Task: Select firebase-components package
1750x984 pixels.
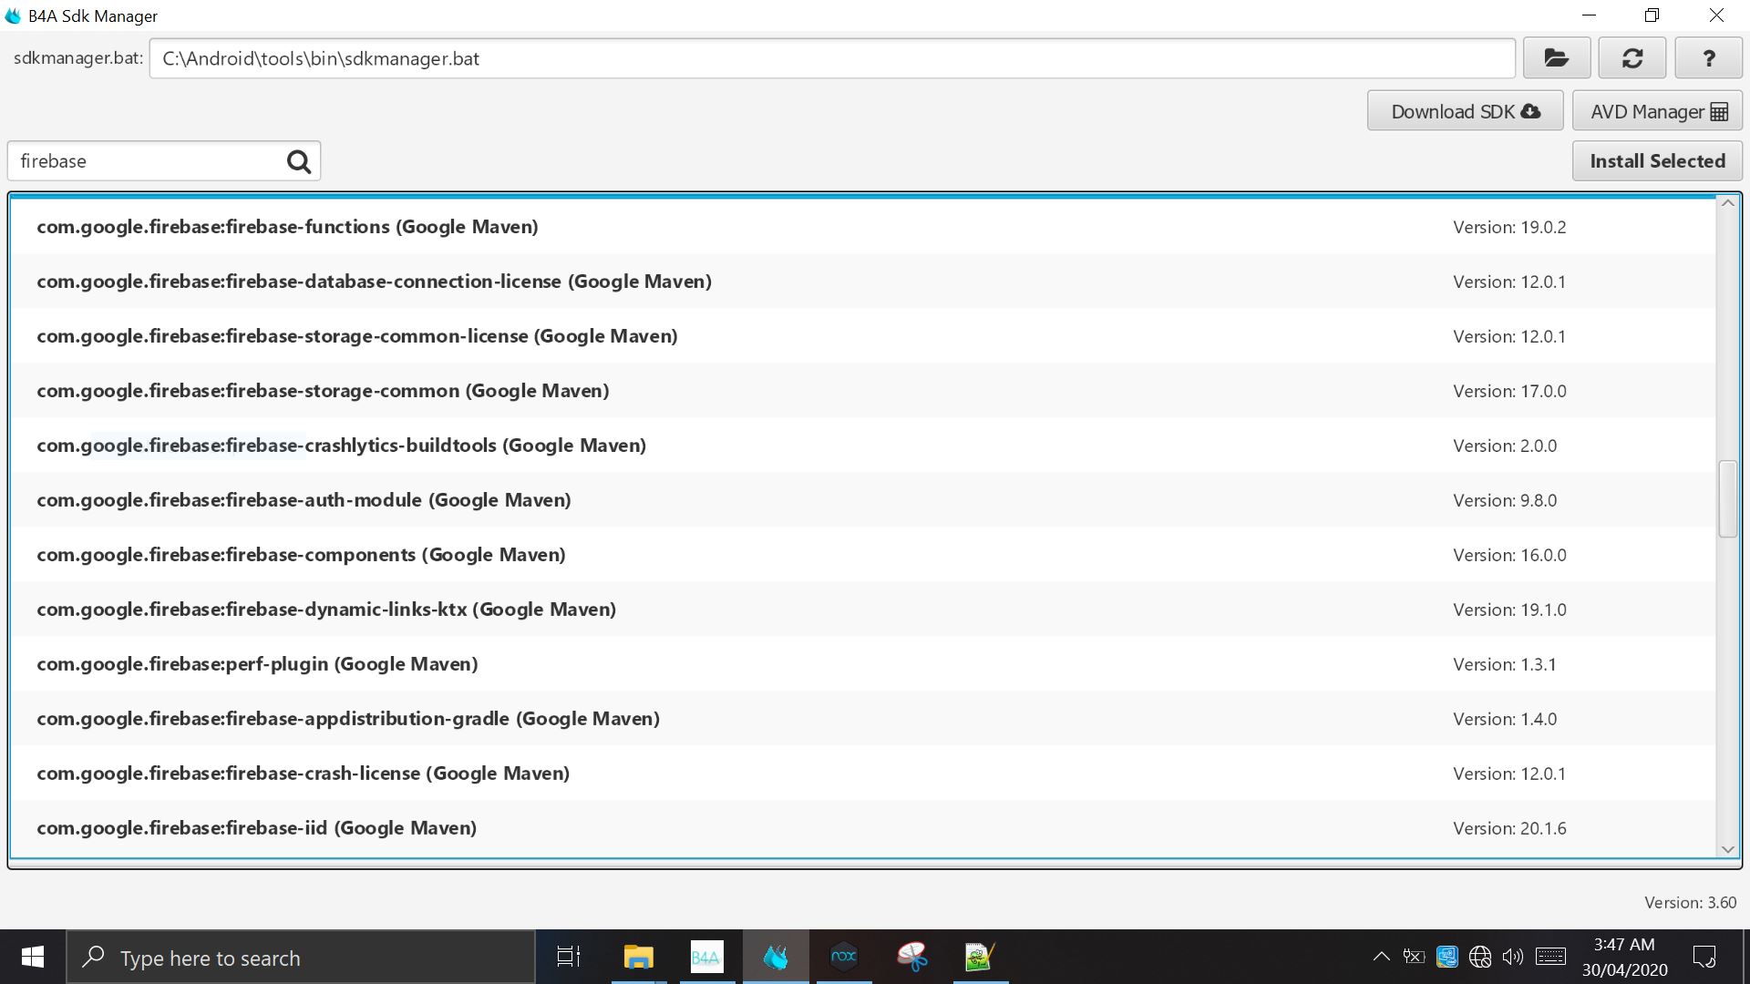Action: (862, 555)
